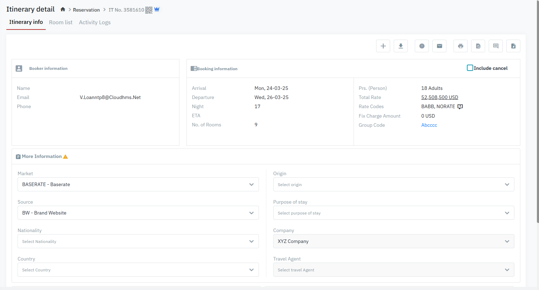Click the envelope email icon button
This screenshot has height=290, width=539.
439,46
